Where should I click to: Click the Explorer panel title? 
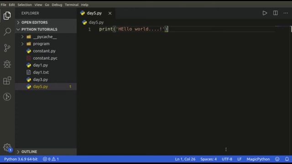tap(30, 13)
